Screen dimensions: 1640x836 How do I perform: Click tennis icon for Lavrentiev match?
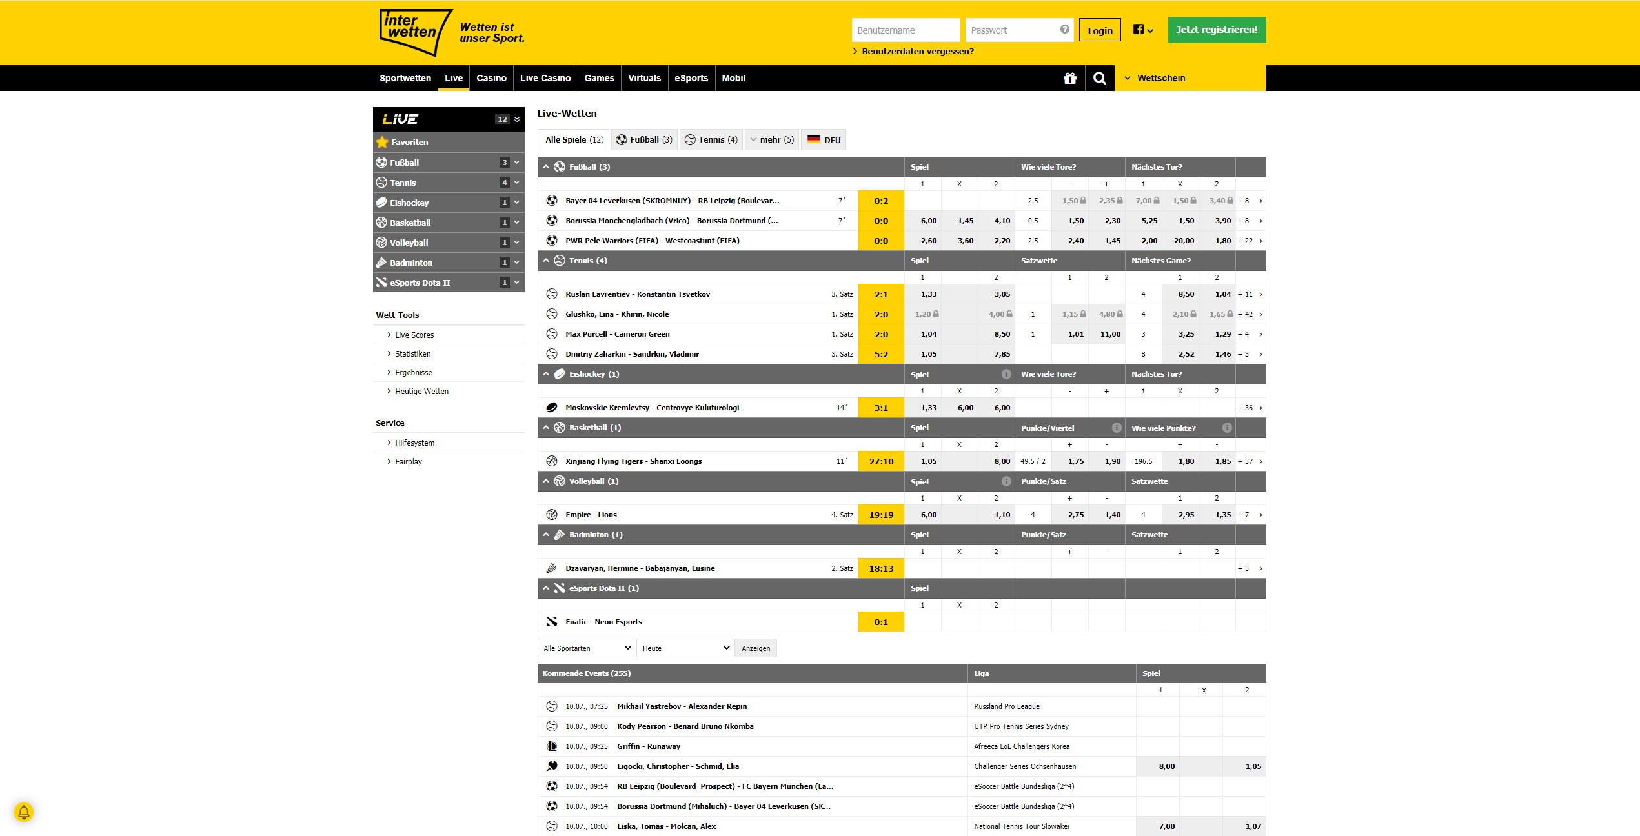552,294
